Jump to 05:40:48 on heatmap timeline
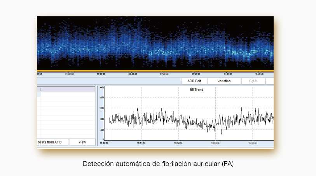The image size is (316, 176). pyautogui.click(x=133, y=74)
